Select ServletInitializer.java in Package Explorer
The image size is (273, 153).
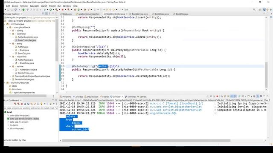[24, 79]
